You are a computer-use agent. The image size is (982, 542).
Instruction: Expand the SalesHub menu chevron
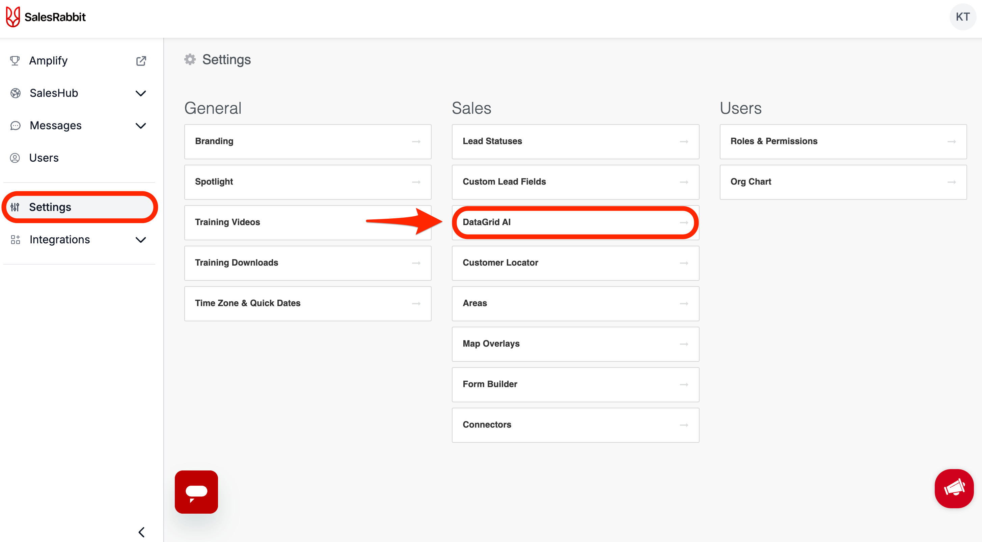(141, 93)
